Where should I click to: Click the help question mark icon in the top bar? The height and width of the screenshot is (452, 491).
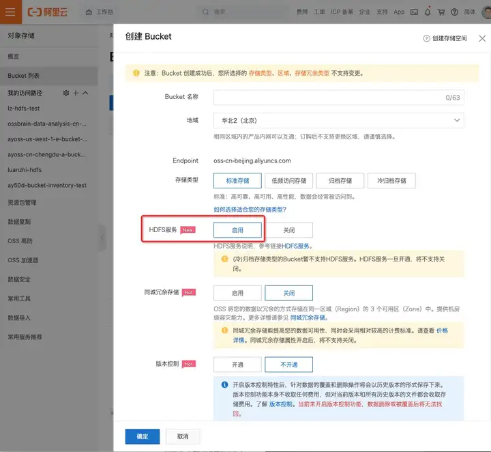[454, 12]
